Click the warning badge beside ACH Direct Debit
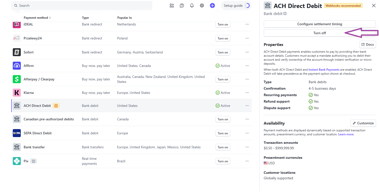The height and width of the screenshot is (194, 379). (x=56, y=106)
